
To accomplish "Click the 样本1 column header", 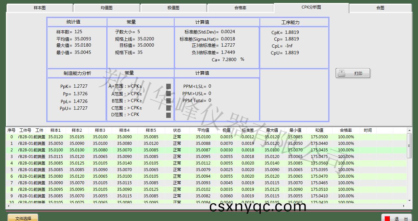I will (x=55, y=130).
